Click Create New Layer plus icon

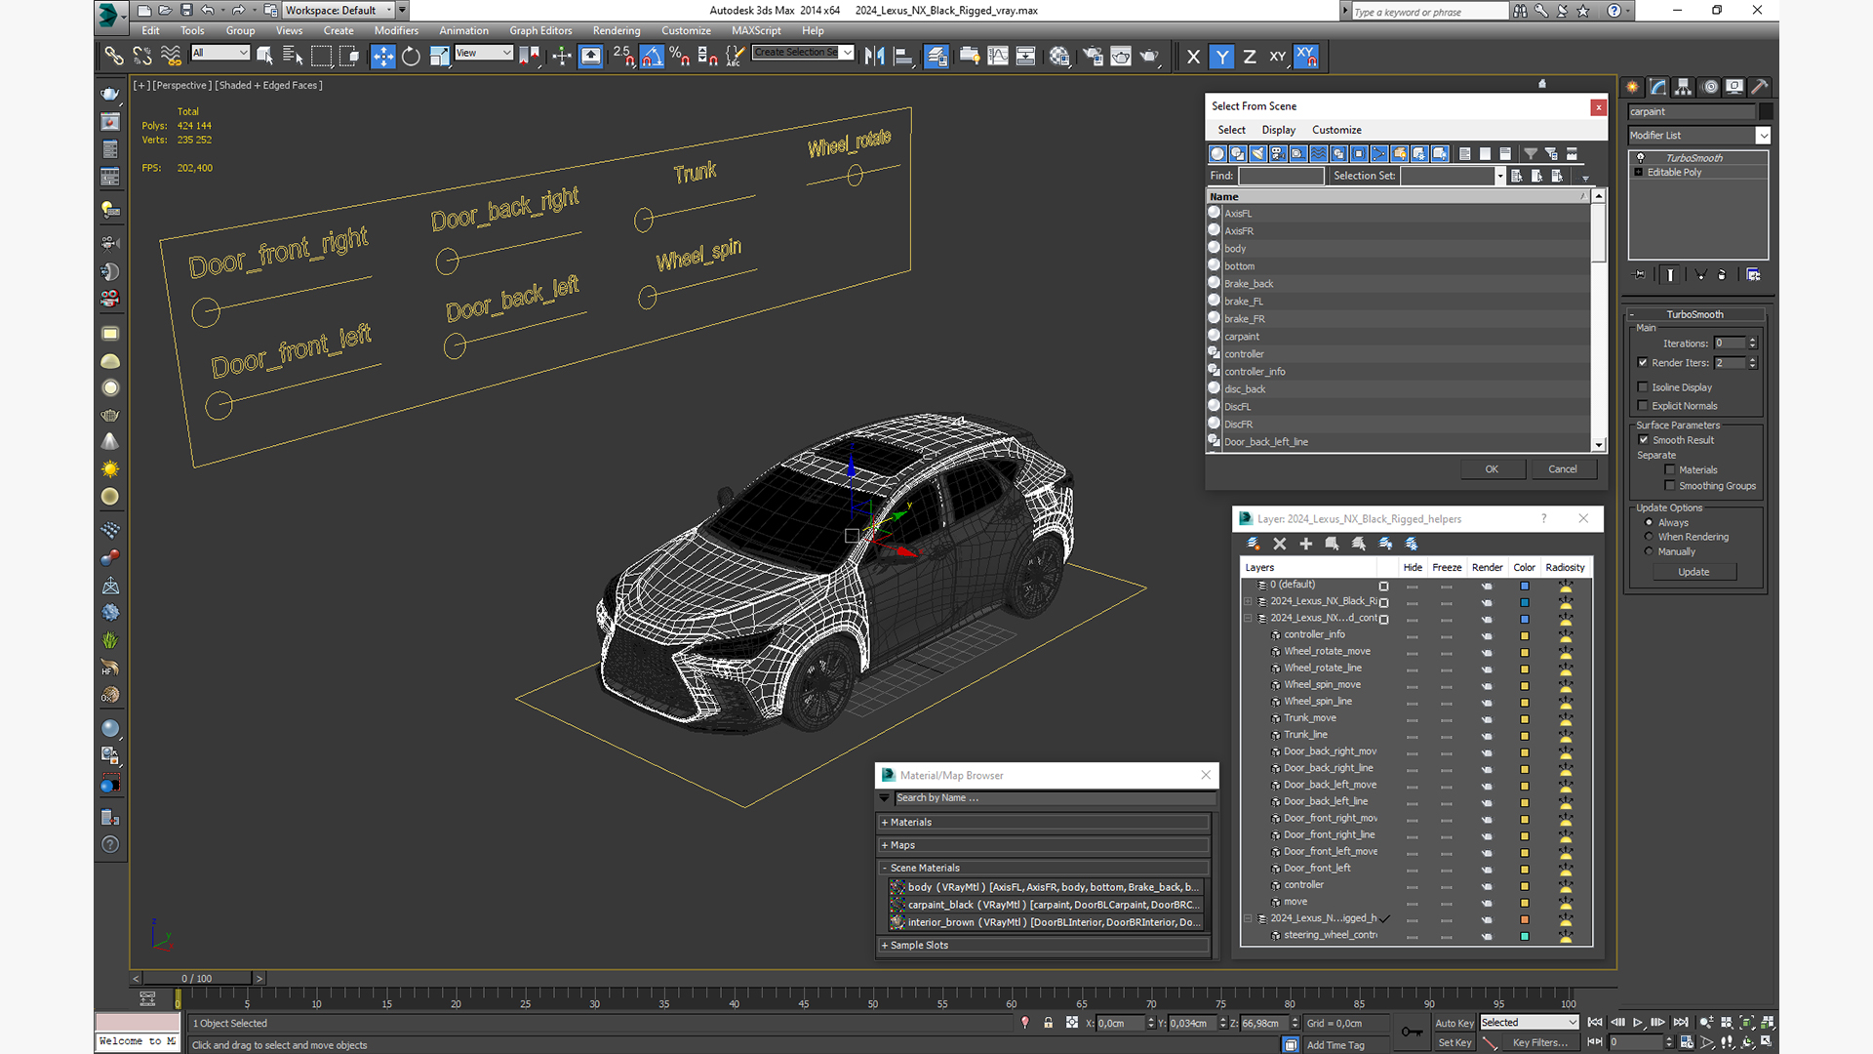click(x=1305, y=544)
